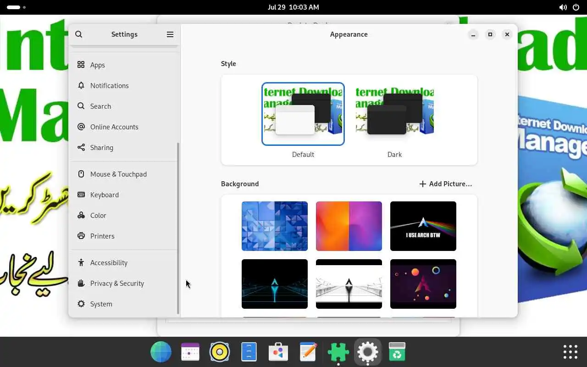
Task: Open the Settings hamburger menu
Action: pos(170,34)
